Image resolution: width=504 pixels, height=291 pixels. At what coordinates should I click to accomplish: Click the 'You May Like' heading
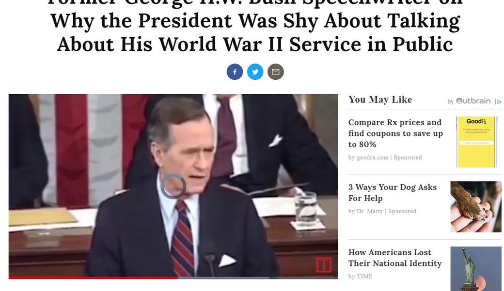click(380, 100)
